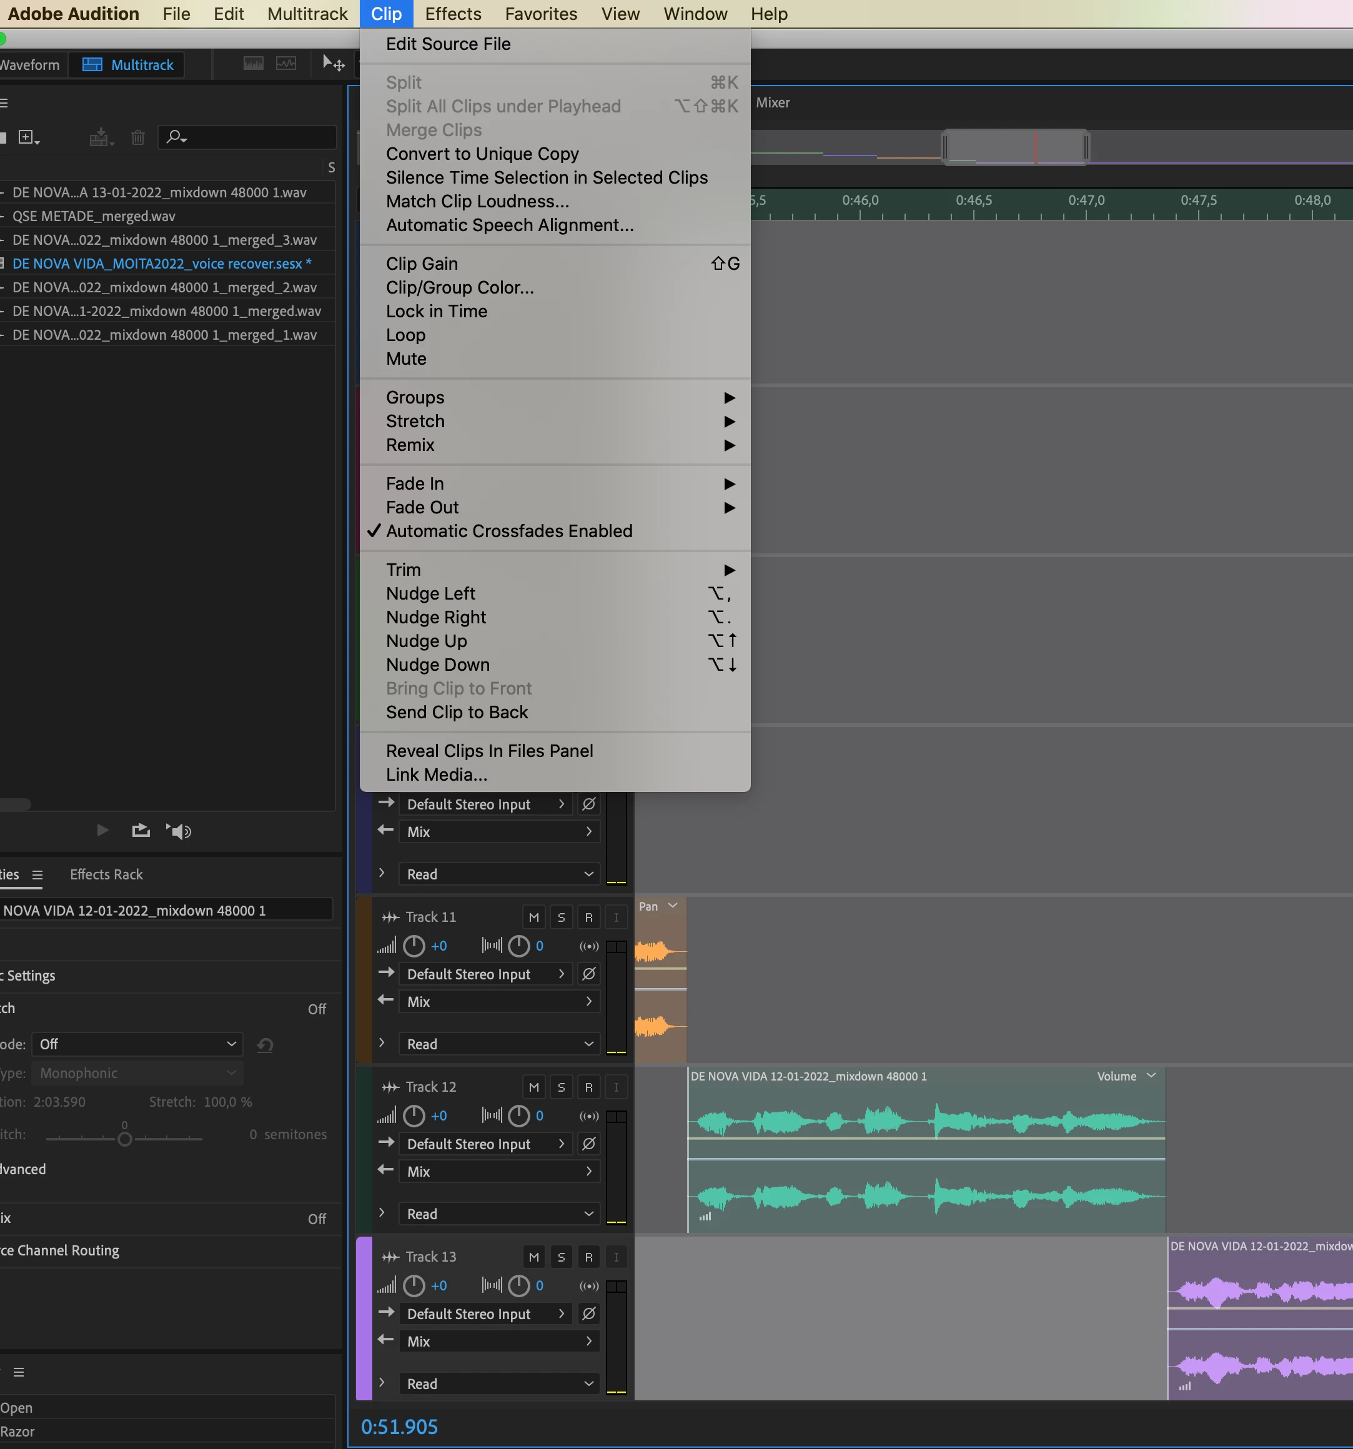
Task: Select Match Clip Loudness menu item
Action: coord(477,201)
